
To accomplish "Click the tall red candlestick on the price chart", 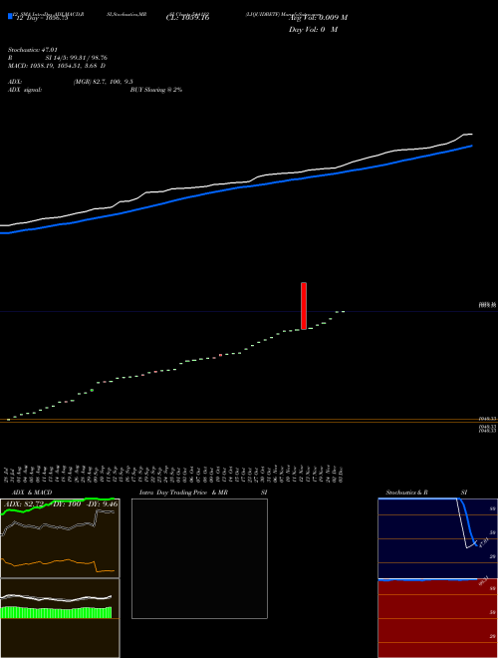I will pos(304,306).
